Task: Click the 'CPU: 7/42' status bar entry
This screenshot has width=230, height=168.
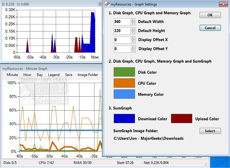Action: (46, 163)
